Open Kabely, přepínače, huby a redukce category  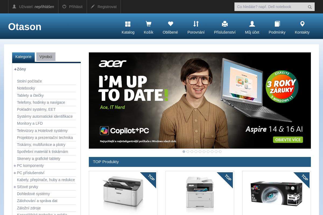click(46, 180)
